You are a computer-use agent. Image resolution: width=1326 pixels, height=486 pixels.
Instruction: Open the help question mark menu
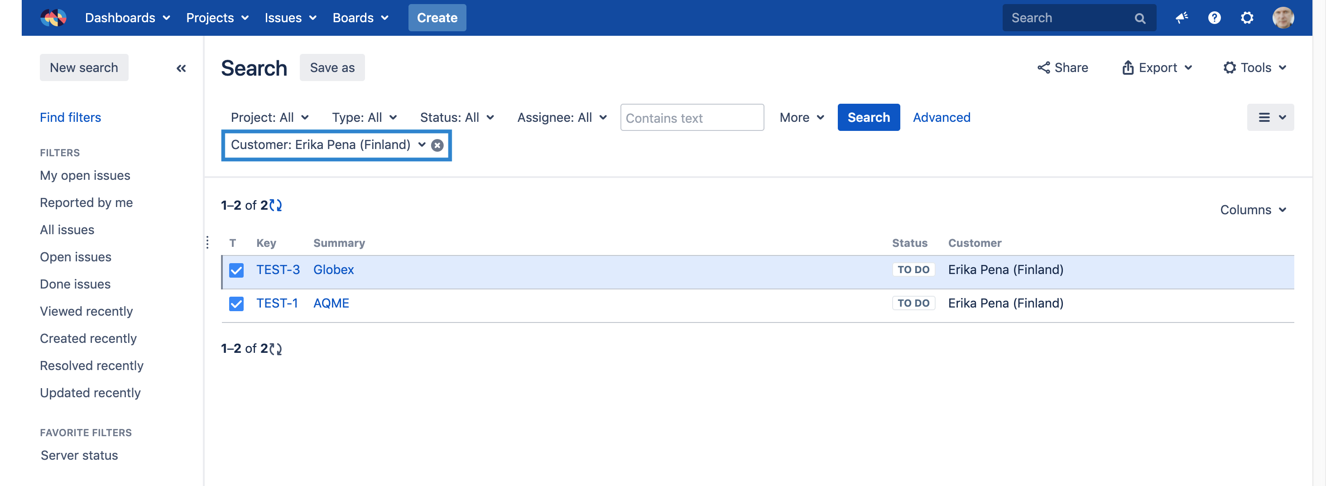[x=1214, y=18]
